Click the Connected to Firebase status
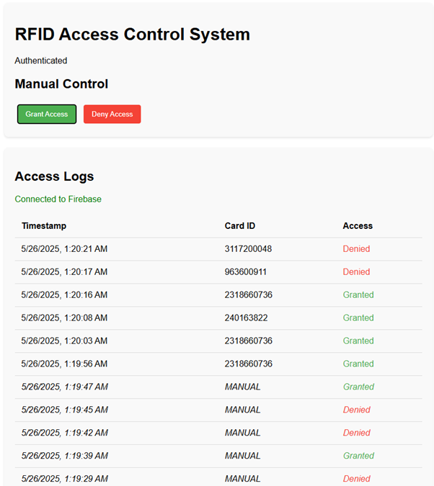This screenshot has width=434, height=486. [58, 199]
